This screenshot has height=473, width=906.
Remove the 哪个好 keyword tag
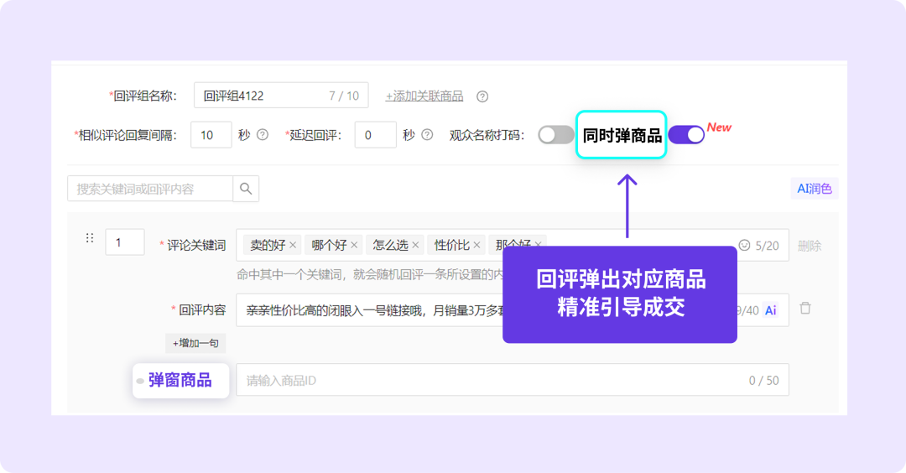tap(354, 245)
